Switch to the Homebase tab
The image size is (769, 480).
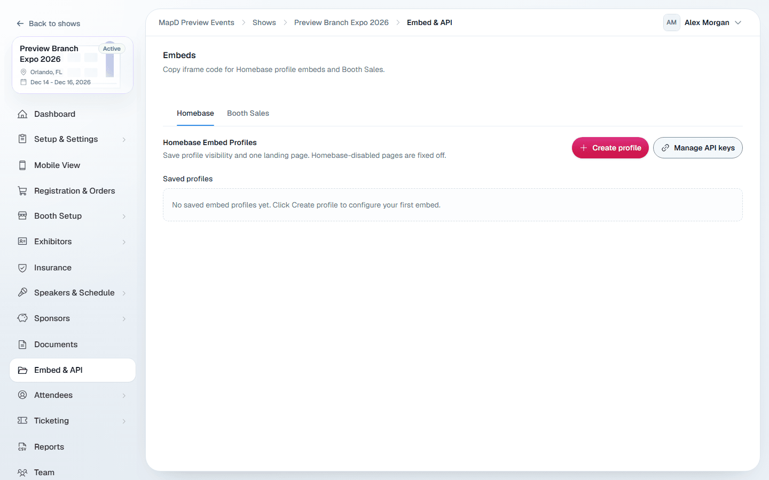195,113
